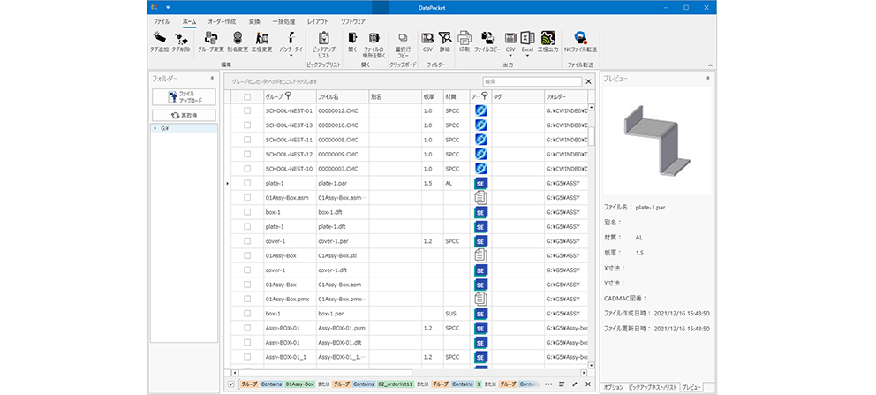Click the 選択行コピー icon

click(403, 38)
